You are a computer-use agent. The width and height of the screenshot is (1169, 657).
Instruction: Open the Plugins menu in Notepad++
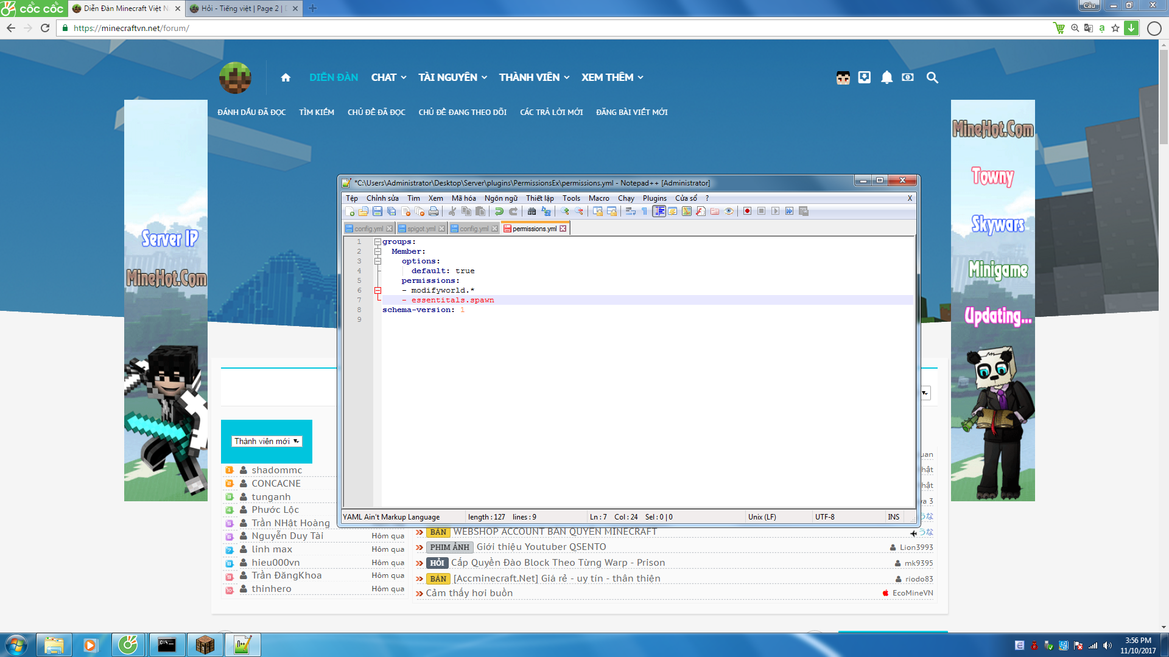coord(655,198)
